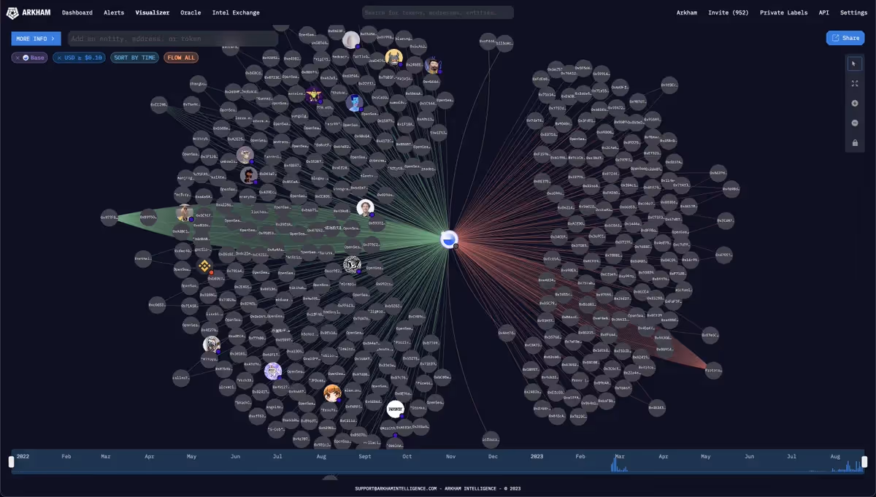Select the orange-haired anime avatar node
Screen dimensions: 876x497
[332, 393]
